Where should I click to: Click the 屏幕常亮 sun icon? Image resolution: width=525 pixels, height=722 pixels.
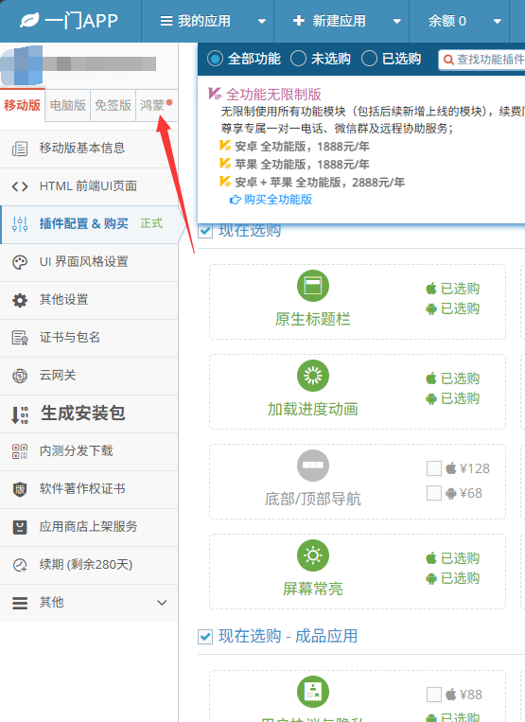(313, 555)
